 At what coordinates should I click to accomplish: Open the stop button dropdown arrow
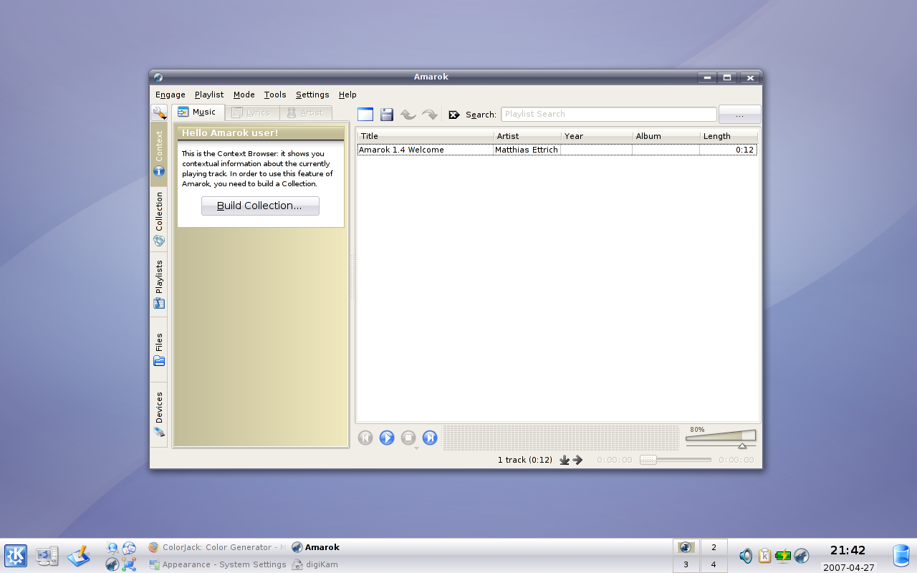point(416,448)
